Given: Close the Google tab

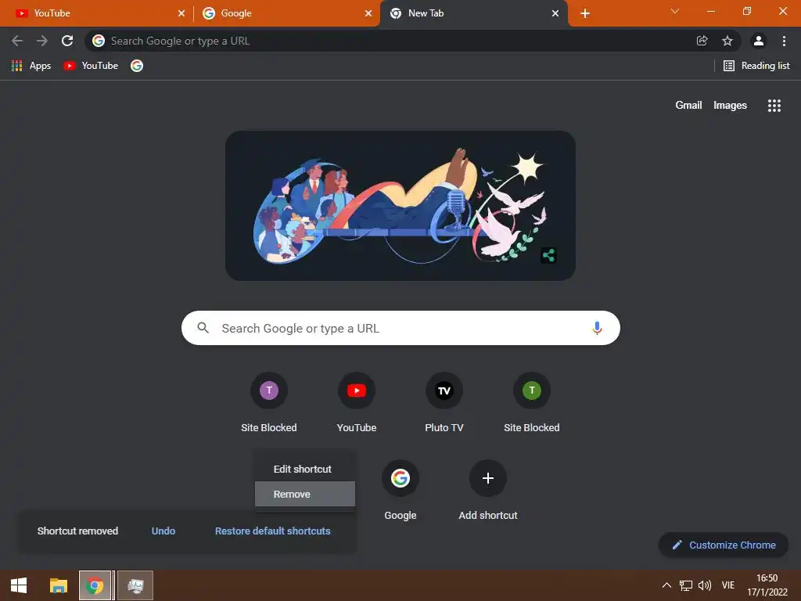Looking at the screenshot, I should click(x=368, y=13).
